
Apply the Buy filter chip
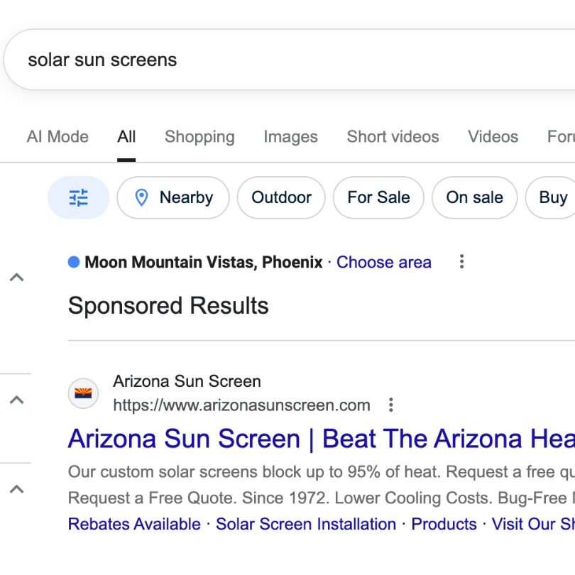(x=550, y=197)
